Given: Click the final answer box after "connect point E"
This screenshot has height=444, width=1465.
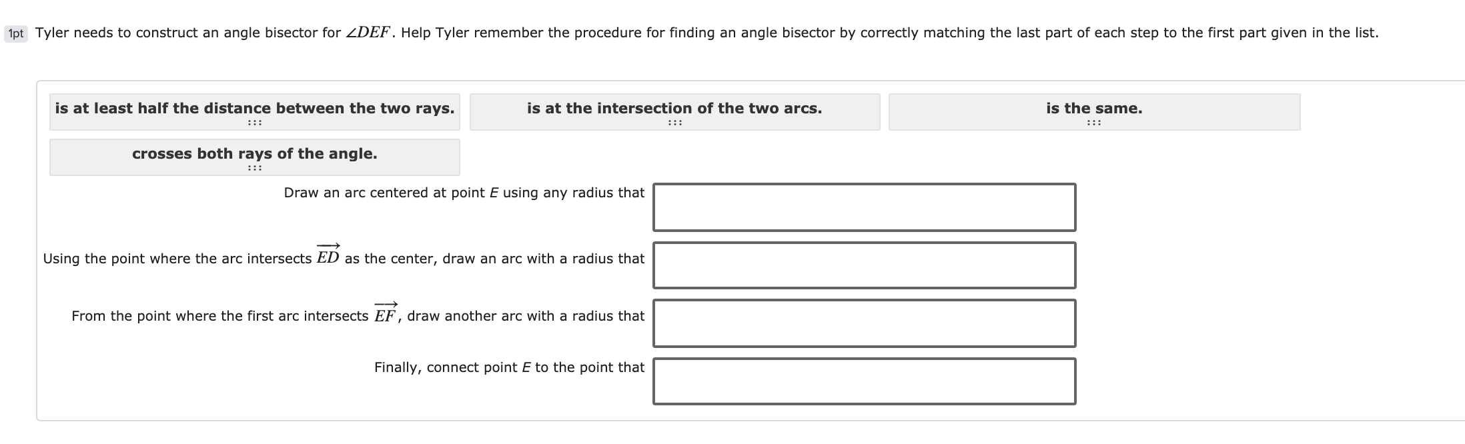Looking at the screenshot, I should pyautogui.click(x=864, y=381).
